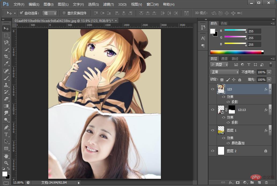Open the 窗口(W) menu
This screenshot has height=186, width=277.
click(x=153, y=4)
